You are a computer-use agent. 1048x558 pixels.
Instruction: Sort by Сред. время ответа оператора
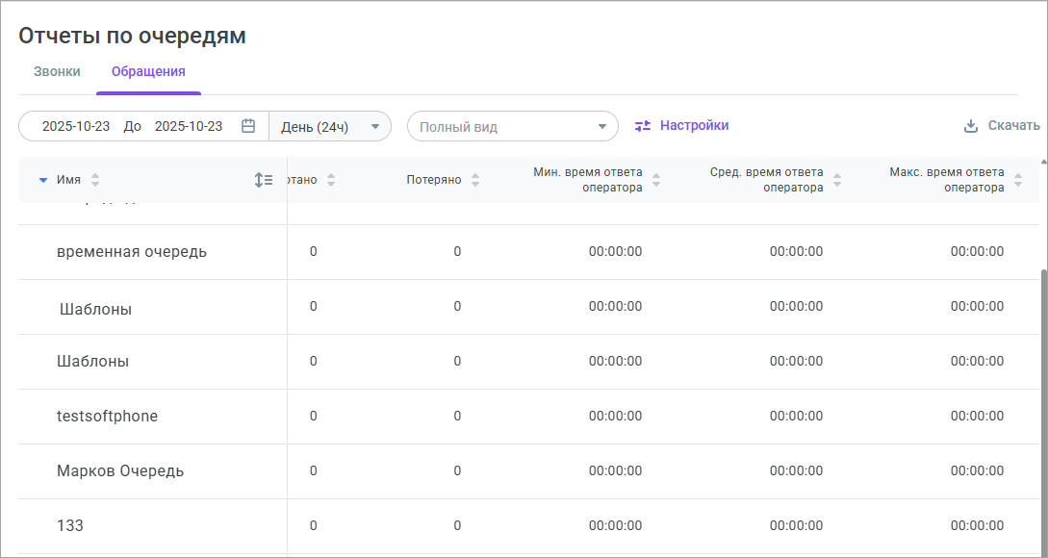(x=837, y=180)
